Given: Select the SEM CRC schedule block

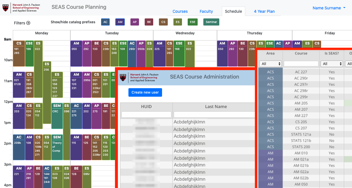Looking at the screenshot, I should (57, 116).
